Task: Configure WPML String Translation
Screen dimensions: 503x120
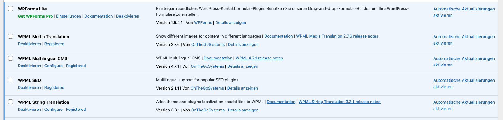Action: tap(53, 109)
